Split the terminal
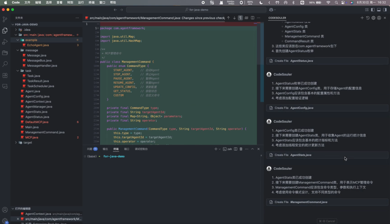Image resolution: width=390 pixels, height=224 pixels. coord(235,149)
